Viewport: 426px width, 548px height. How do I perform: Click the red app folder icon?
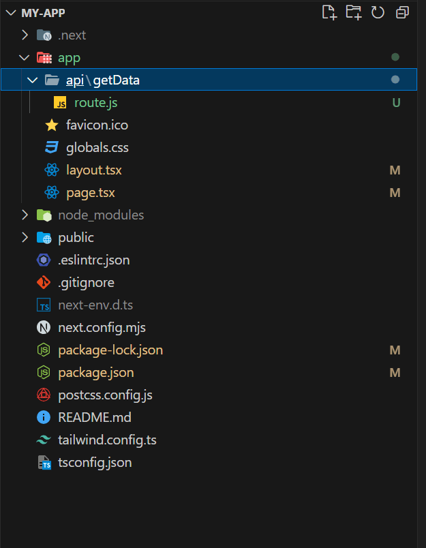coord(44,58)
